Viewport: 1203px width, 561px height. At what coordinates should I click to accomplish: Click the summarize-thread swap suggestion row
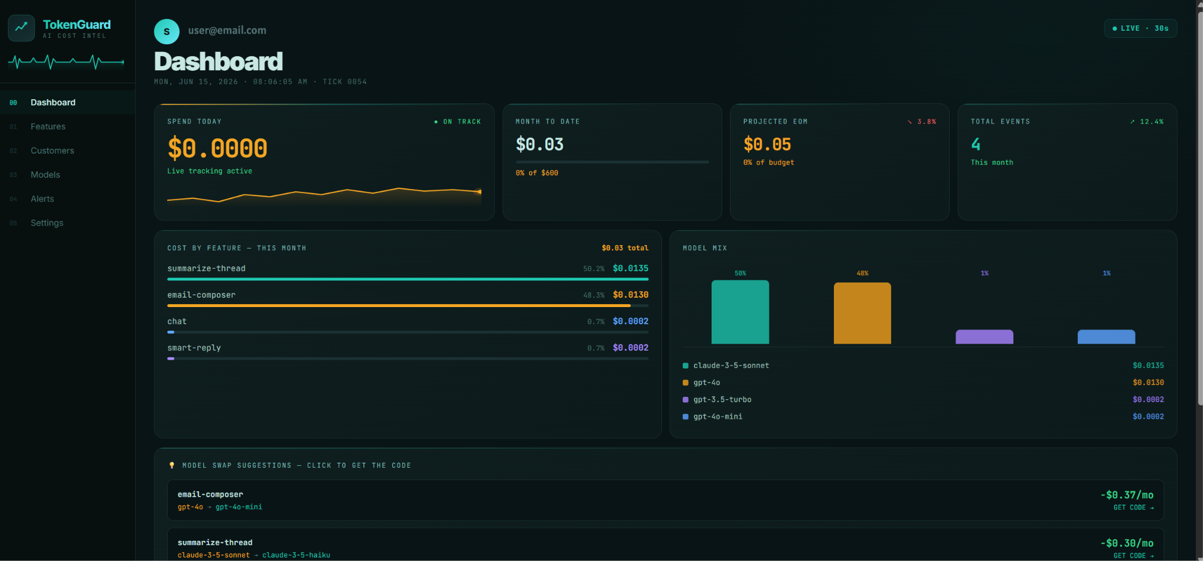[x=666, y=545]
